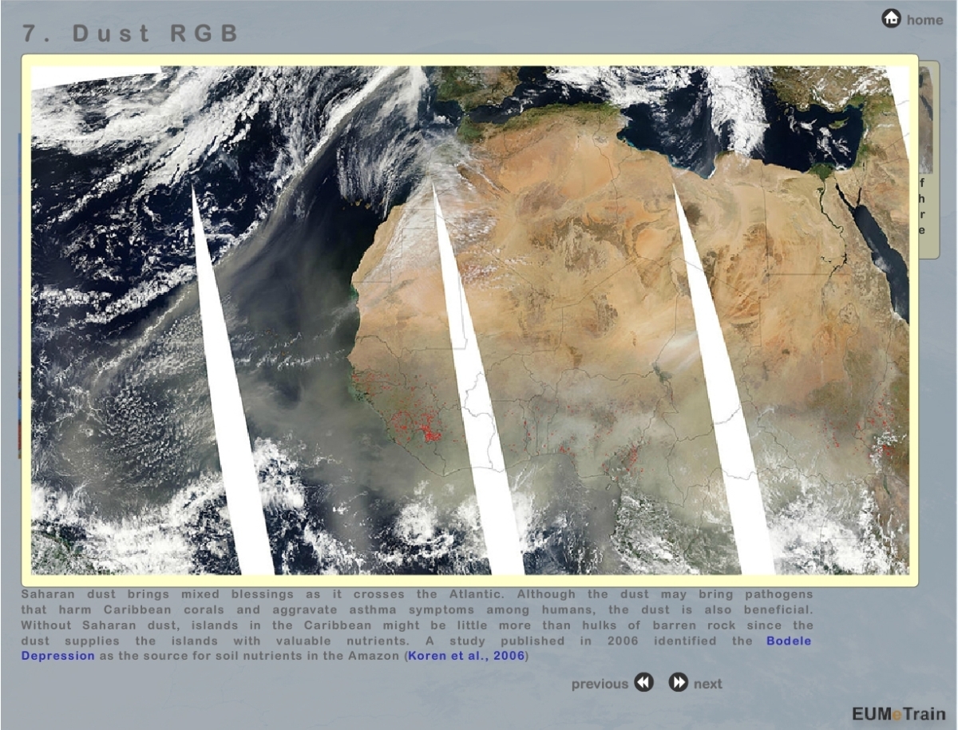Click the home house icon
This screenshot has height=730, width=958.
coord(891,18)
